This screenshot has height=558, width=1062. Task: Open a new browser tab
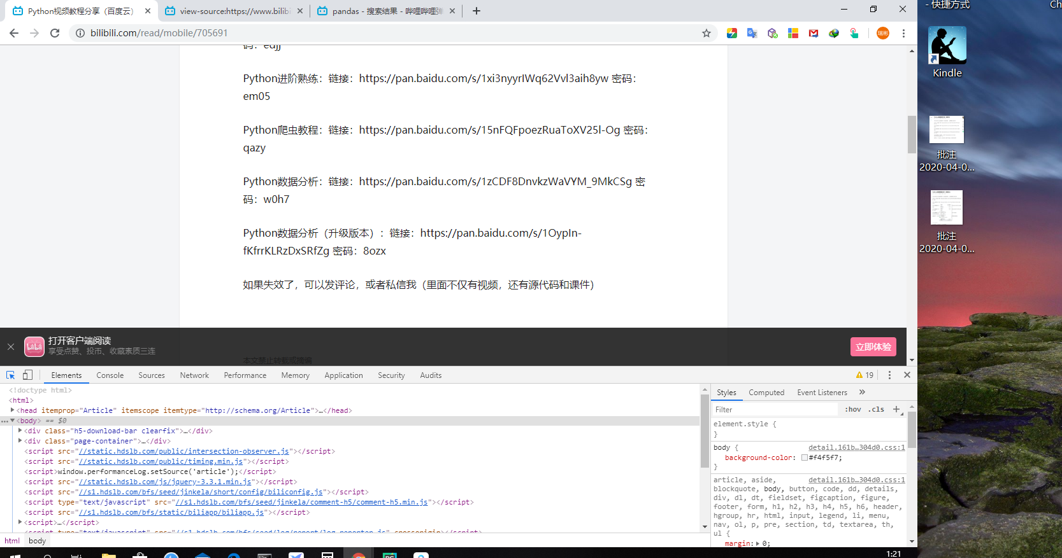pos(476,11)
